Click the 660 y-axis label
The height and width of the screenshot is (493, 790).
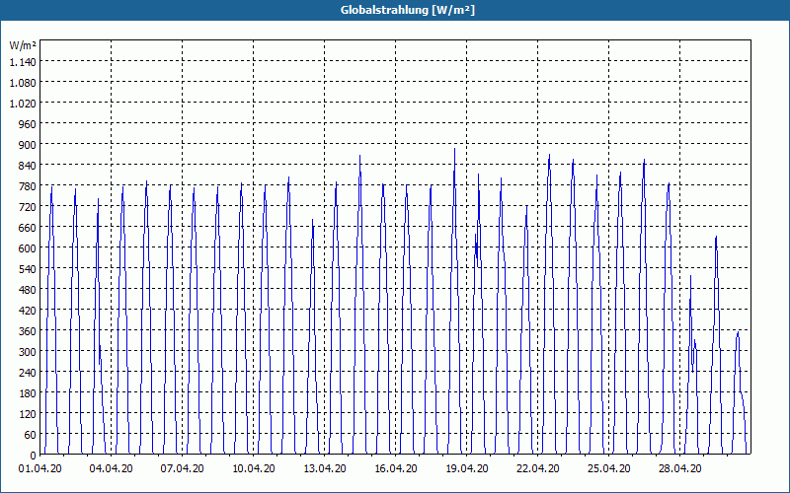click(x=28, y=228)
